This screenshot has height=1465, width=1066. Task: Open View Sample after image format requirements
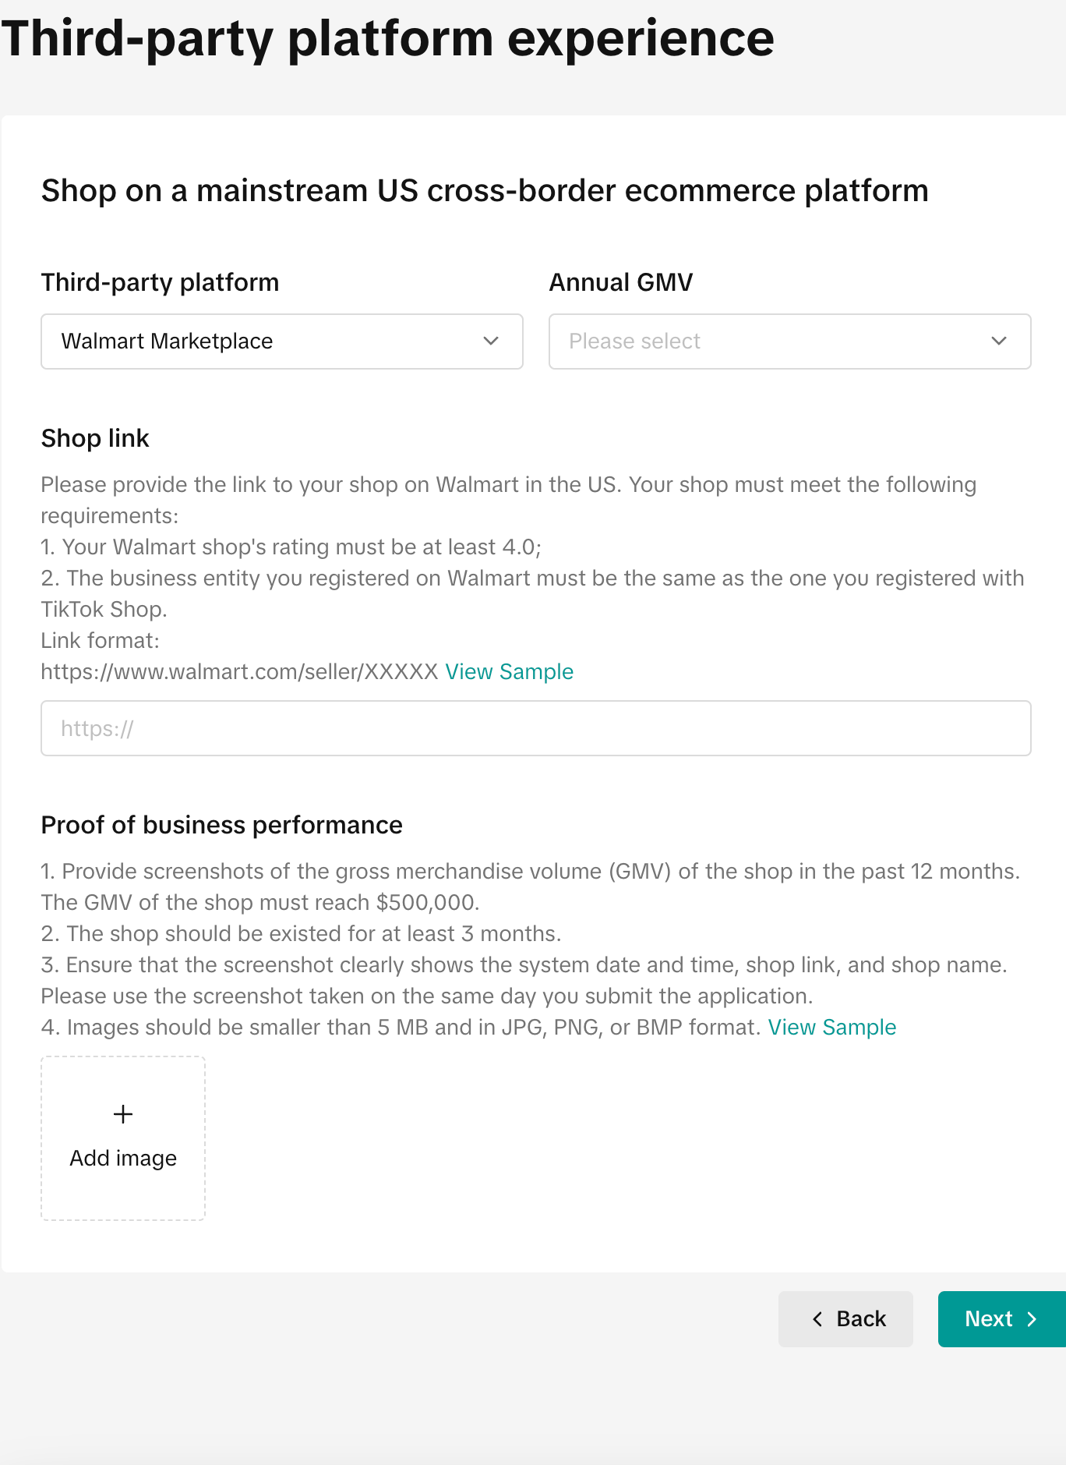point(831,1028)
